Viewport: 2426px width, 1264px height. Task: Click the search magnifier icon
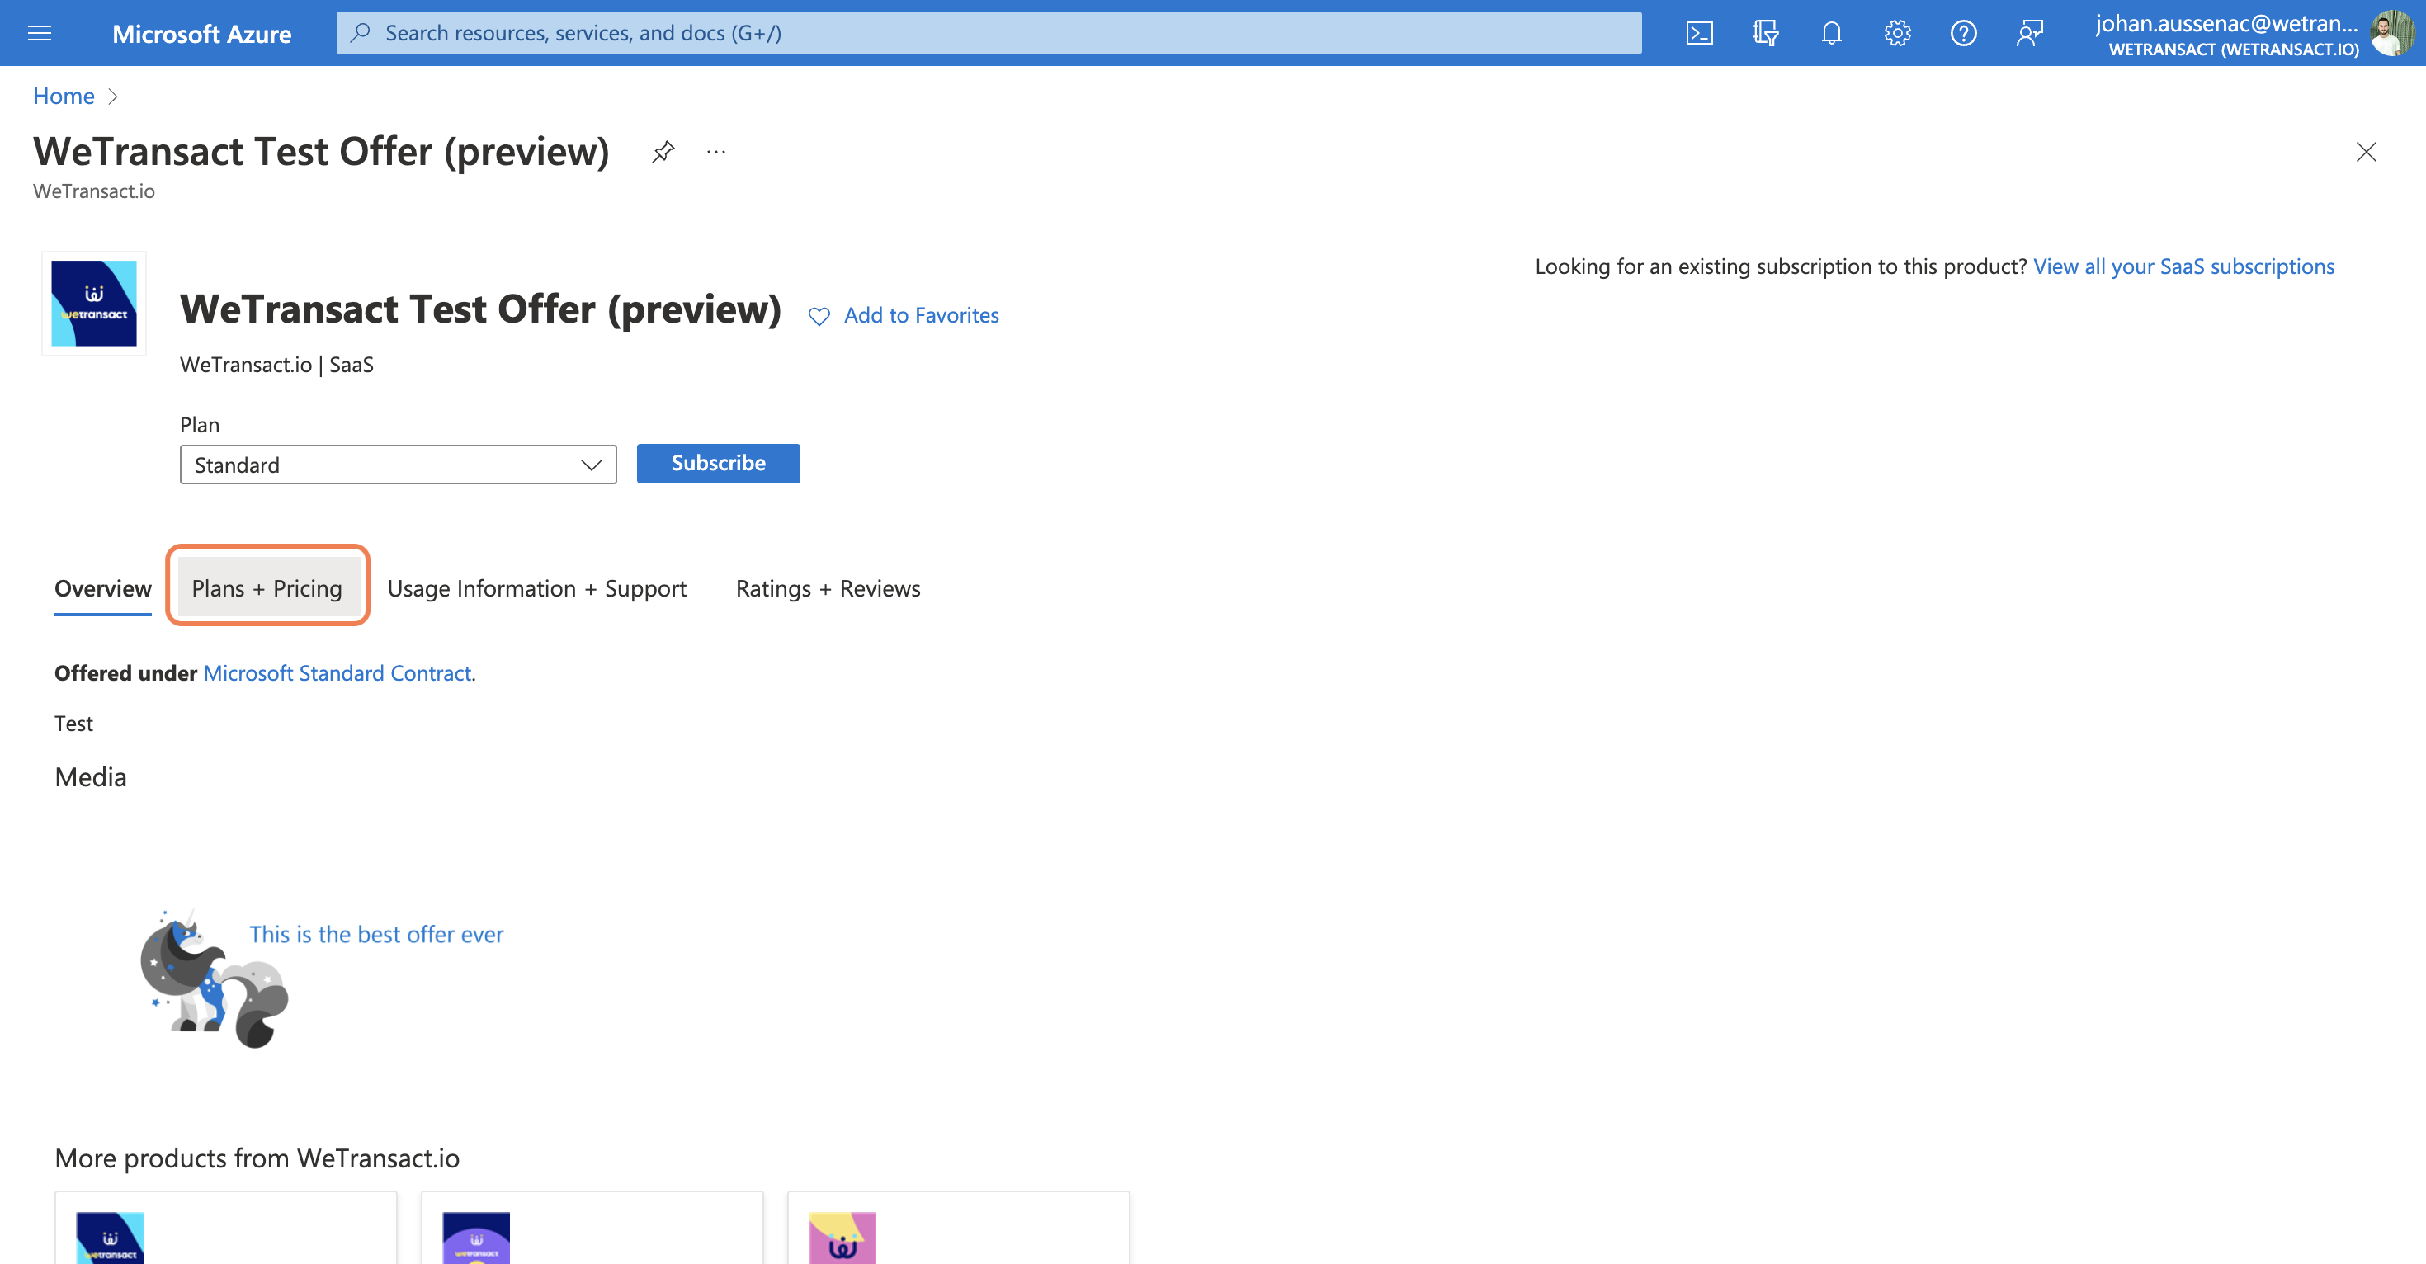360,33
